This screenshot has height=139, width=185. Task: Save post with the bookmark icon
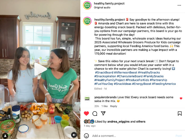tap(180, 113)
